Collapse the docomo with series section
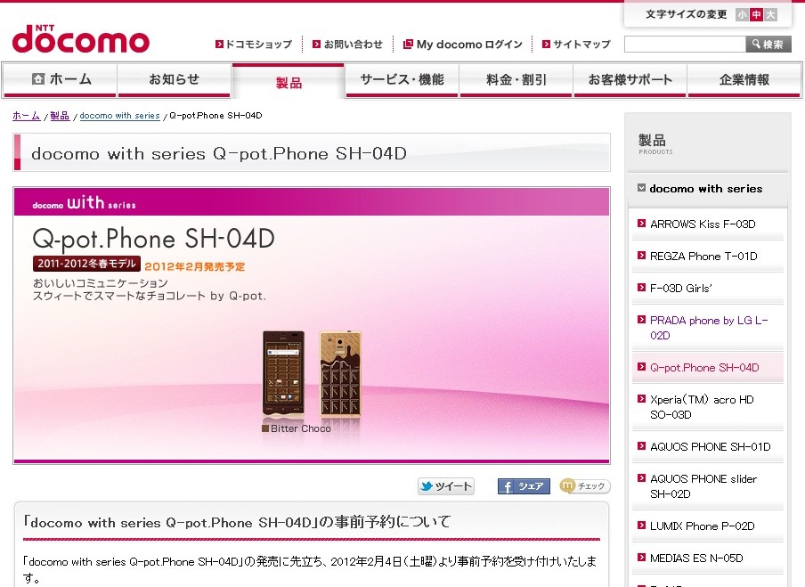Image resolution: width=805 pixels, height=587 pixels. pyautogui.click(x=641, y=188)
